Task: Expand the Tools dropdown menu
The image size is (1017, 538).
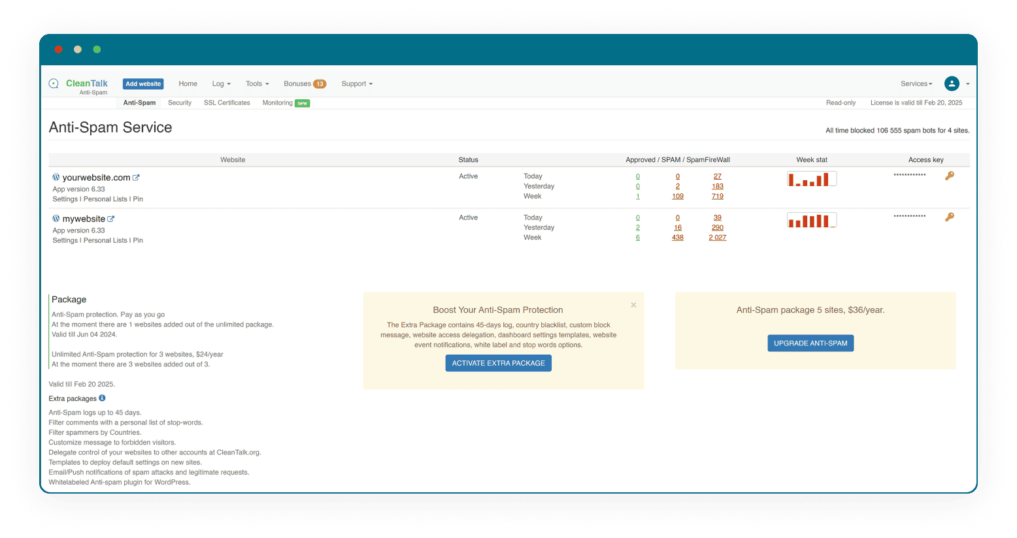Action: (258, 84)
